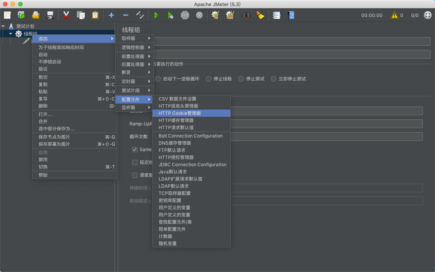Start the test with green play icon
The width and height of the screenshot is (435, 272).
coord(156,15)
